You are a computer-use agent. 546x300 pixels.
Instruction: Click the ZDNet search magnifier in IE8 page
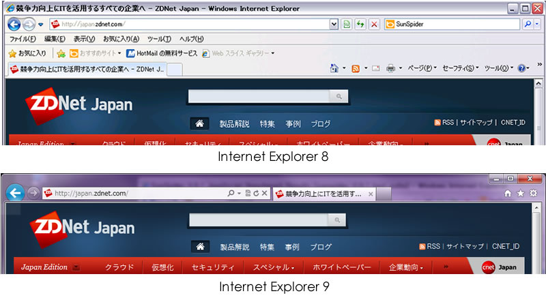(339, 96)
